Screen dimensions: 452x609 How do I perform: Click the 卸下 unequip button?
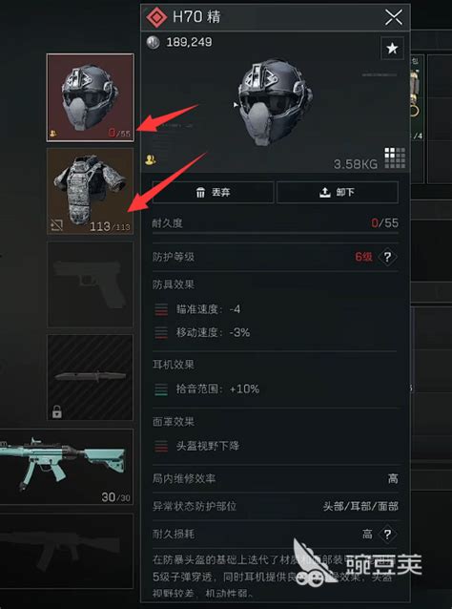338,192
